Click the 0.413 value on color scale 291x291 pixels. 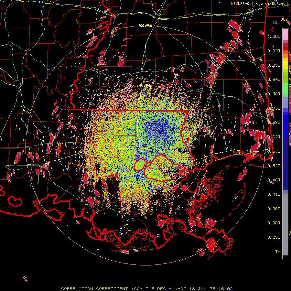point(274,194)
